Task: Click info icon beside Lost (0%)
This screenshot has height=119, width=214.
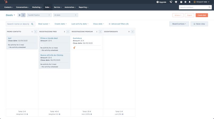Action: pos(123,114)
